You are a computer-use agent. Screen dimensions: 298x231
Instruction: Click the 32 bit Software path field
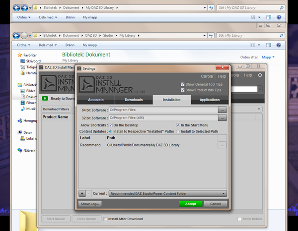tap(163, 118)
